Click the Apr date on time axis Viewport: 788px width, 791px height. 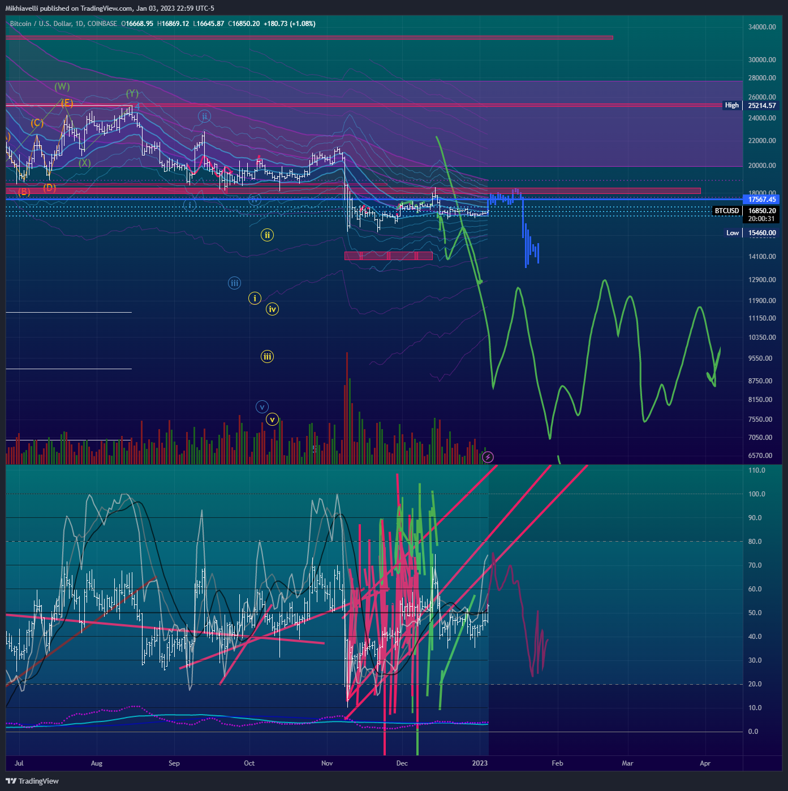point(705,763)
